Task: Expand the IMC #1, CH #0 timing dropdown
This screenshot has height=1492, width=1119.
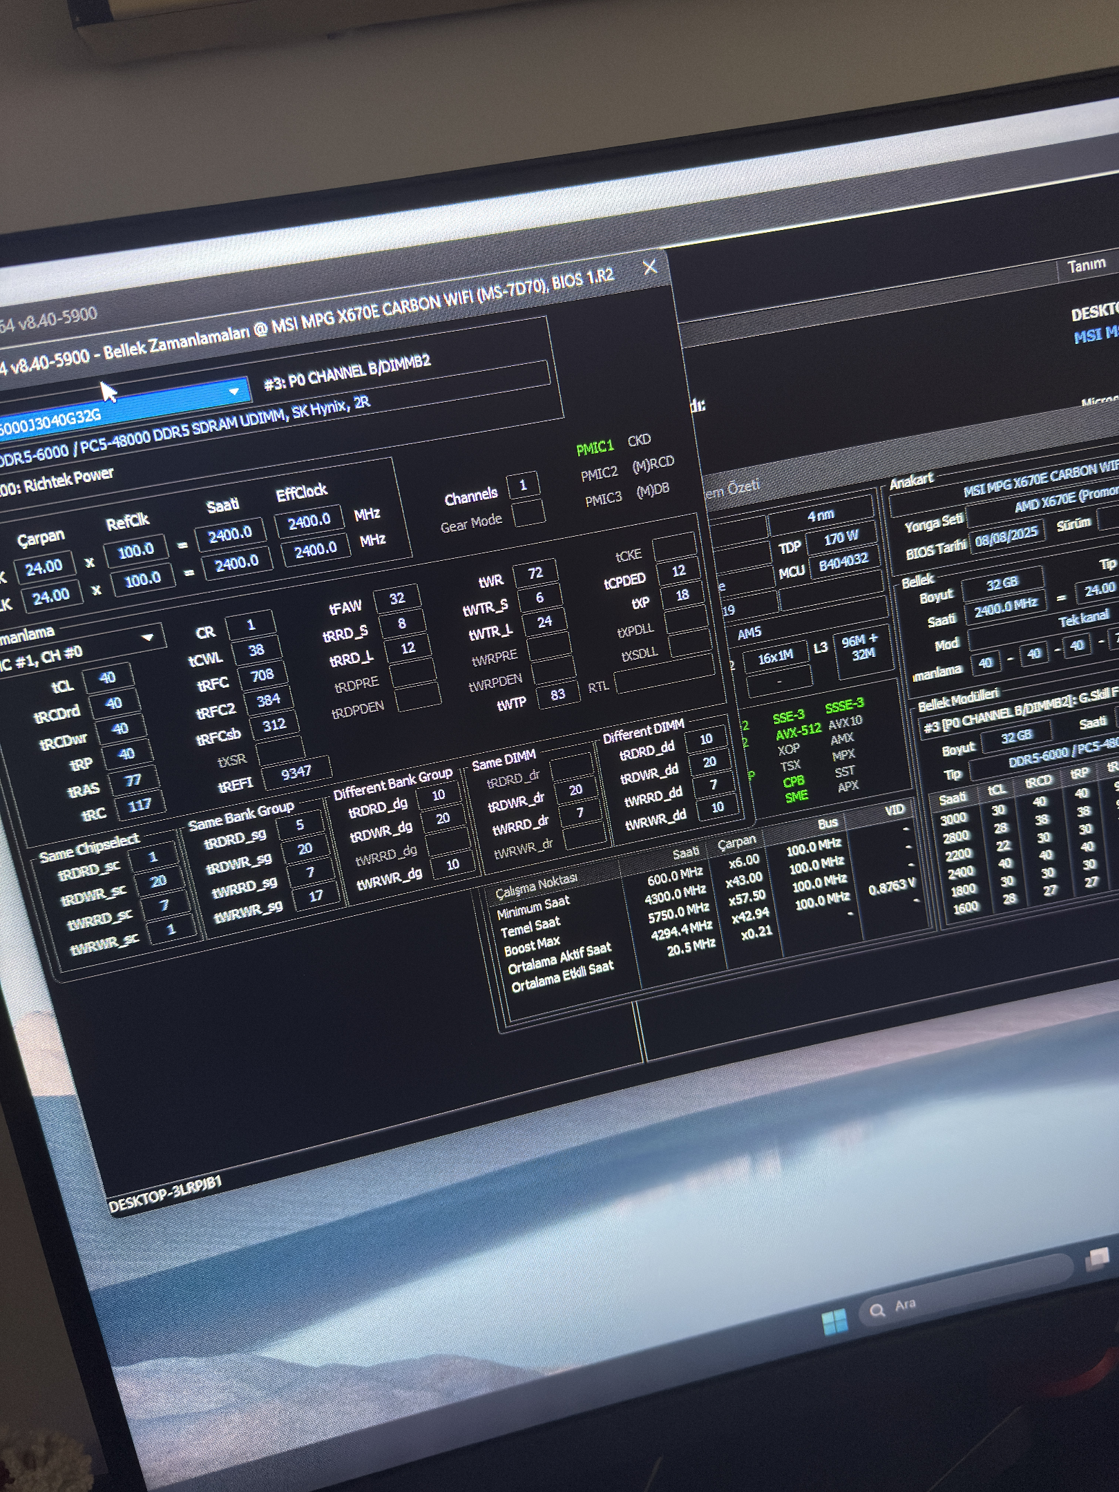Action: tap(147, 637)
